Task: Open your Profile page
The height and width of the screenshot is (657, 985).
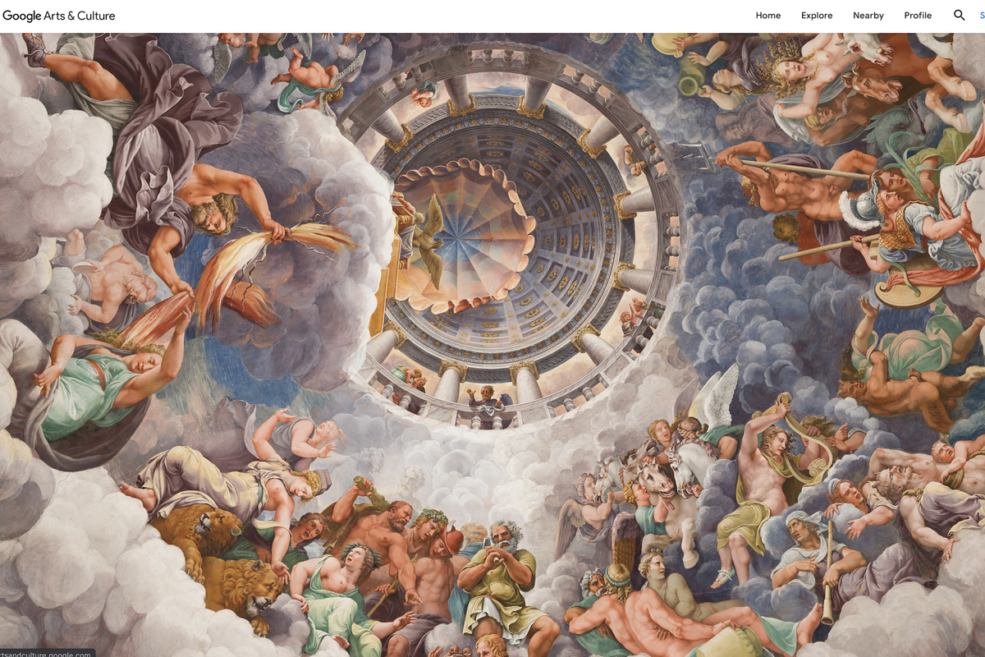Action: point(918,15)
